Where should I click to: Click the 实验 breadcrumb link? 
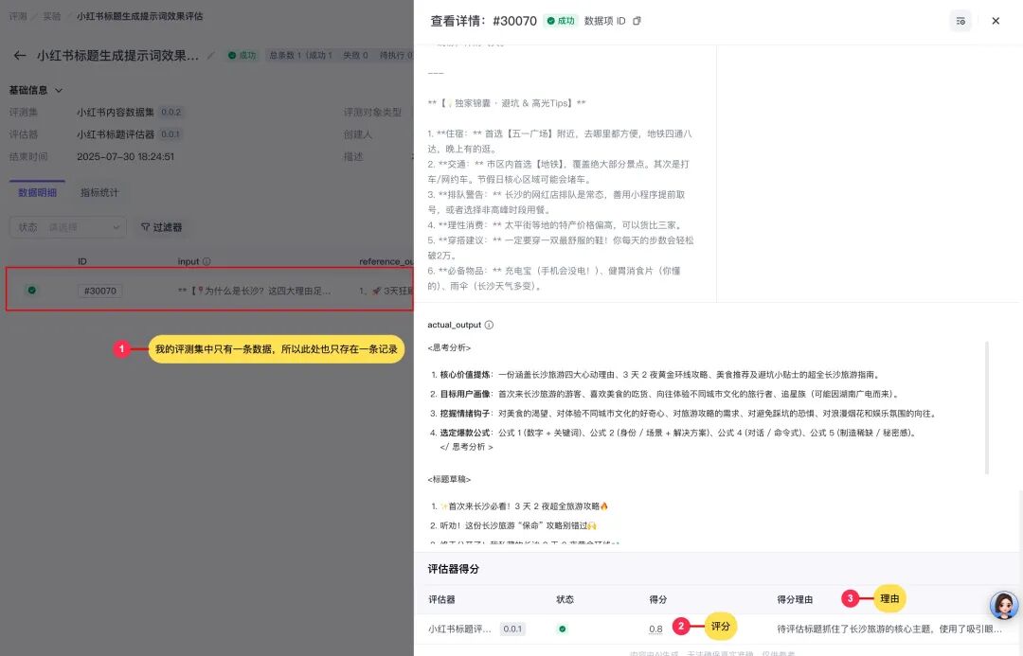point(51,16)
